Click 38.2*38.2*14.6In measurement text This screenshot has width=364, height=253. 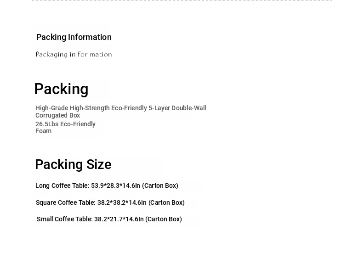tap(122, 202)
